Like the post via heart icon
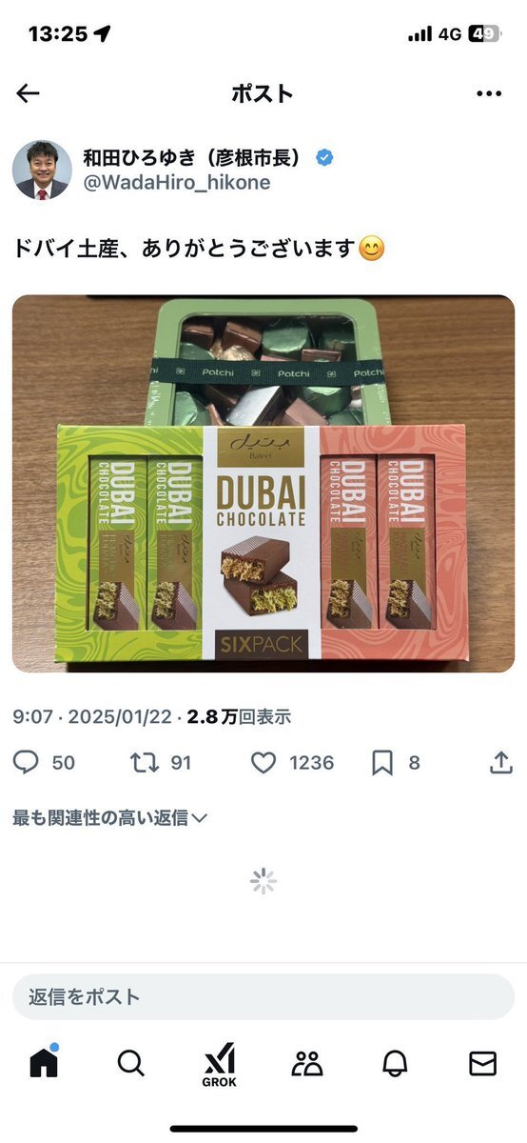Screen dimensions: 527x1143 [x=263, y=763]
